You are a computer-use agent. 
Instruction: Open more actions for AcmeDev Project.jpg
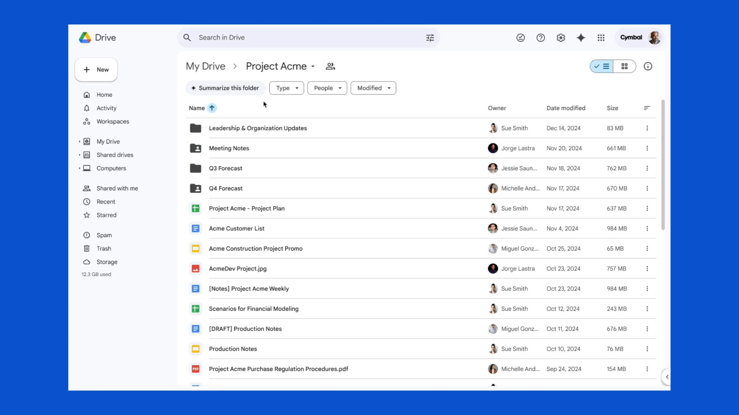647,269
